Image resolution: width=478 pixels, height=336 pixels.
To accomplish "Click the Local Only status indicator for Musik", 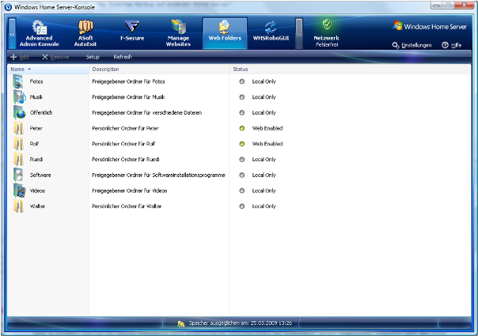I will [242, 97].
